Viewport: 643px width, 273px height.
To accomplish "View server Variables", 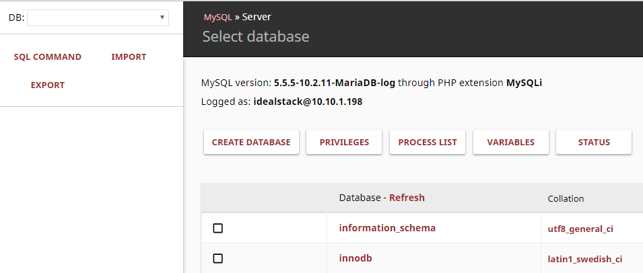I will pos(510,143).
